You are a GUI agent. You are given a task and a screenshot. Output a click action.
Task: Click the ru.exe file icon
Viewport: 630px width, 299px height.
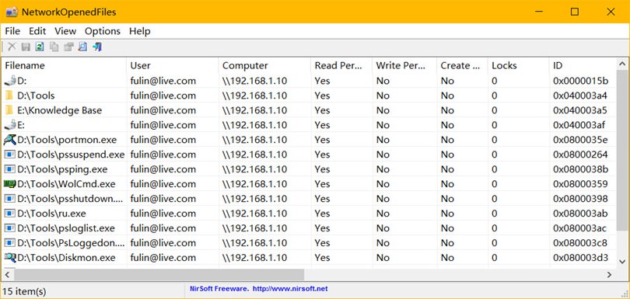(x=10, y=214)
